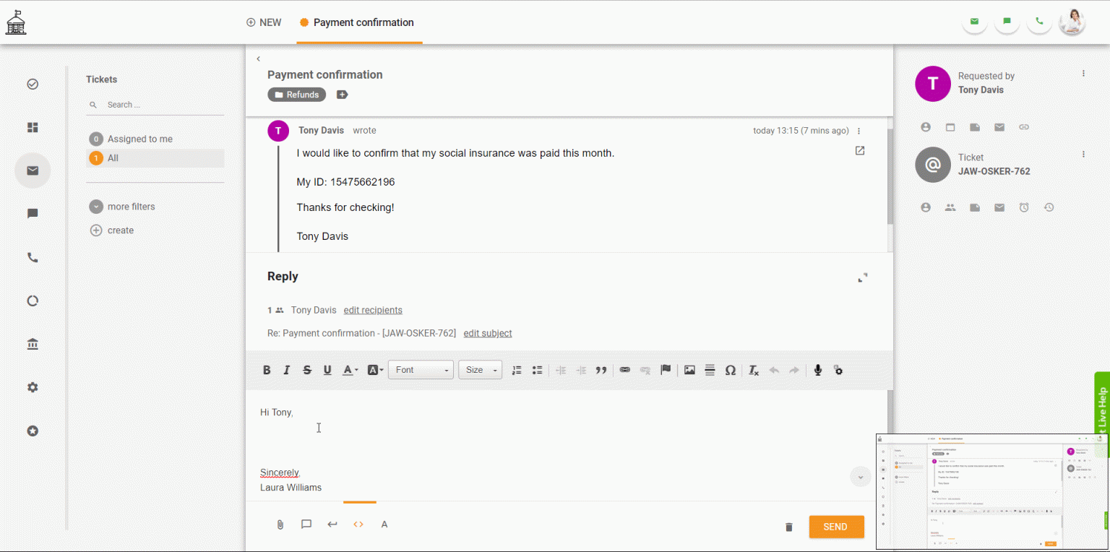Open the Font dropdown

pyautogui.click(x=421, y=370)
